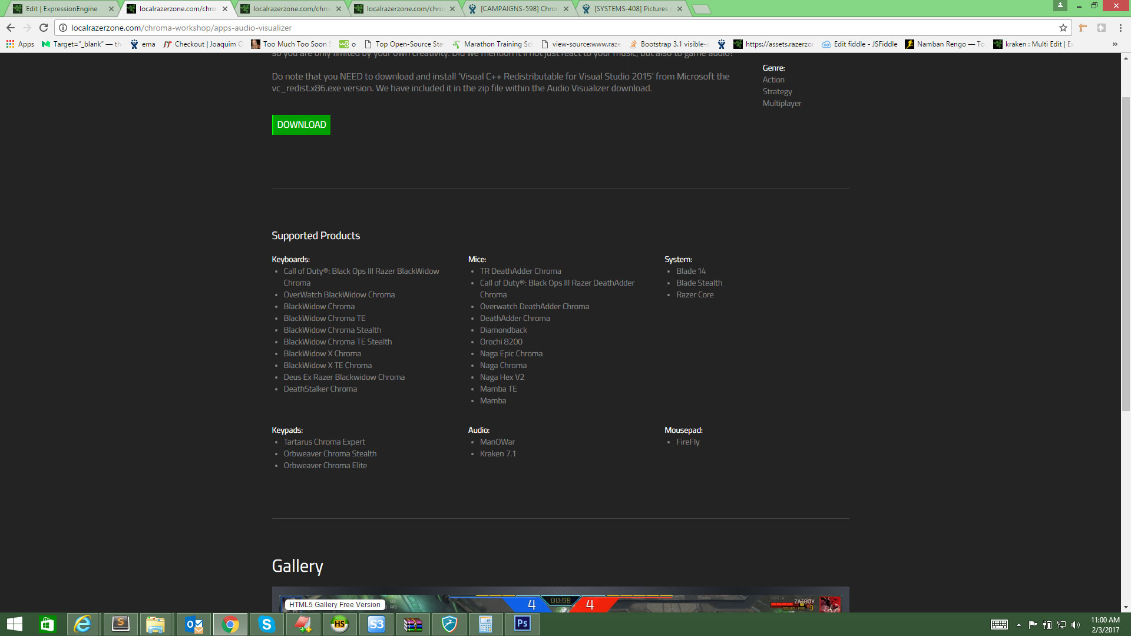Image resolution: width=1131 pixels, height=636 pixels.
Task: Reload the current page
Action: [x=44, y=28]
